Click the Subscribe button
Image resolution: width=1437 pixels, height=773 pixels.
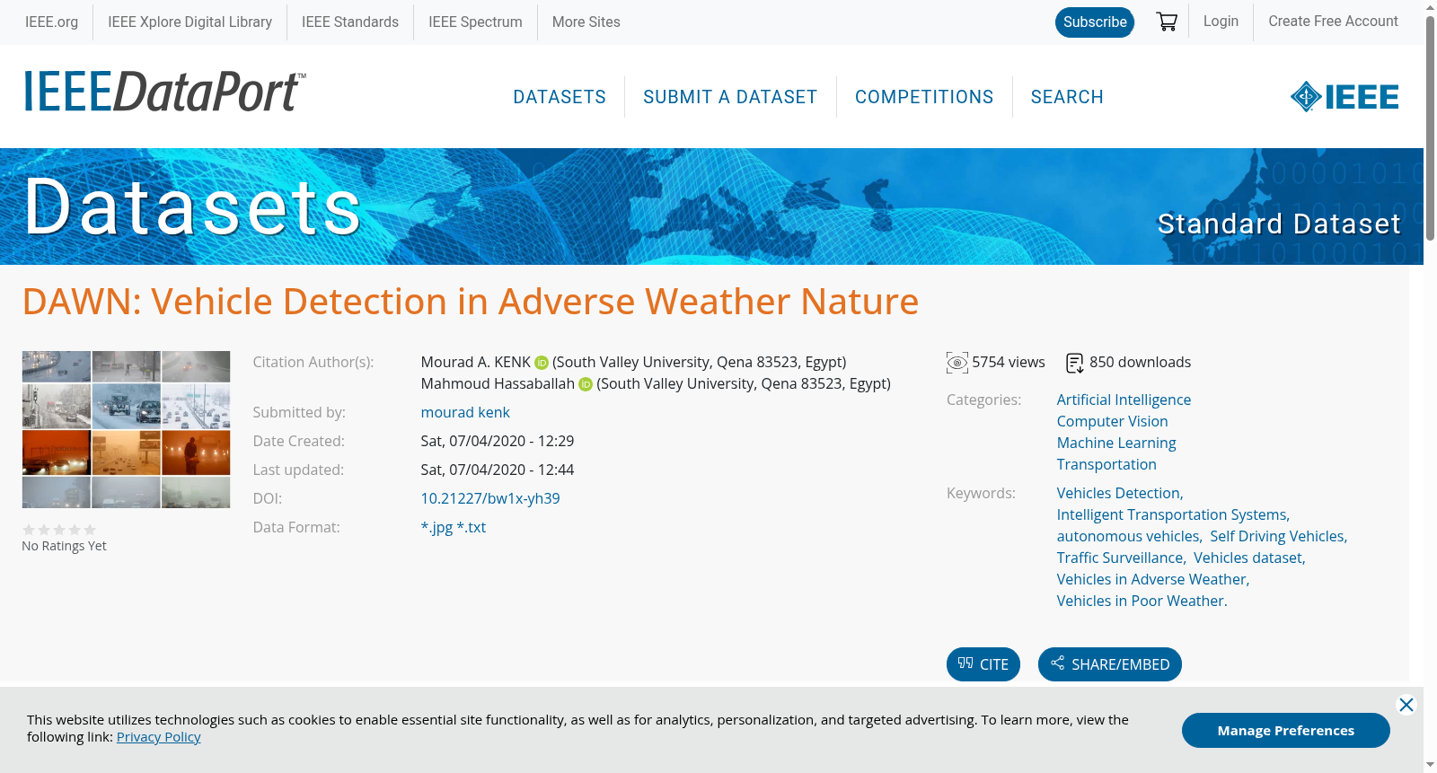tap(1095, 22)
